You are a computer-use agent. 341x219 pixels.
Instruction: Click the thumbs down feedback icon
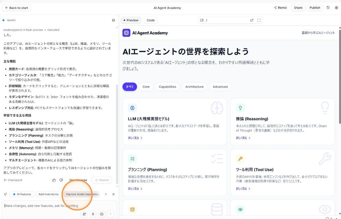point(61,180)
